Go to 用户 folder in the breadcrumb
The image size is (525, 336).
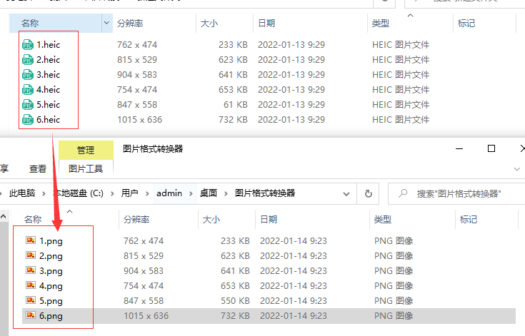129,193
